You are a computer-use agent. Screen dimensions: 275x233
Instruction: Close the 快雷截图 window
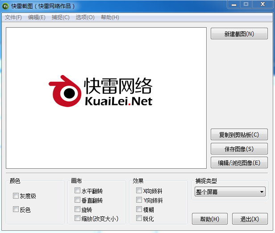[x=262, y=4]
